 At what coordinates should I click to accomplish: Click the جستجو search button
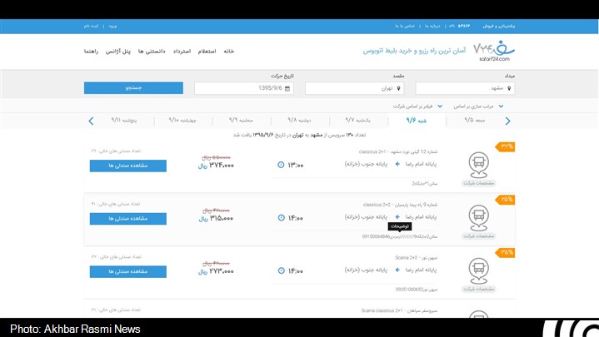[133, 87]
